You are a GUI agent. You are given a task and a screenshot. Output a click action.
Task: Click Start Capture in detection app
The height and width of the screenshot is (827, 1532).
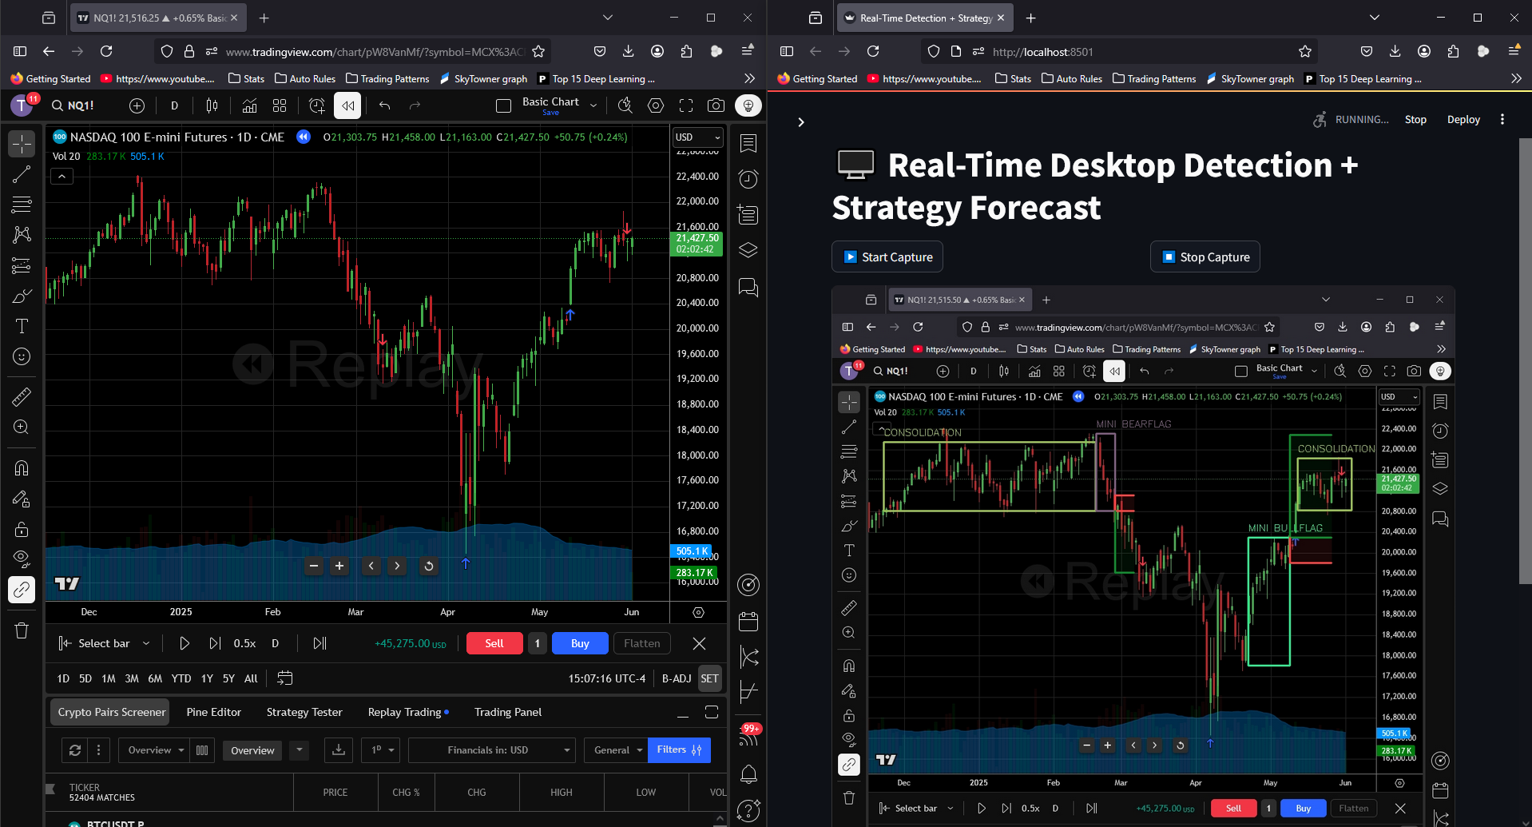click(887, 257)
